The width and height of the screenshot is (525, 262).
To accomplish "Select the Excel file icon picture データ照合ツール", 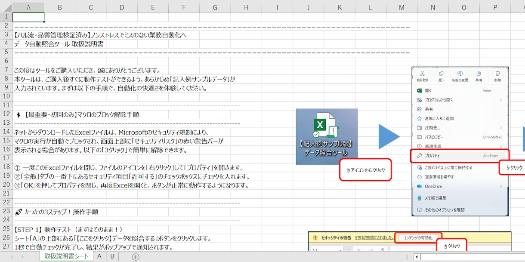I will click(x=327, y=136).
